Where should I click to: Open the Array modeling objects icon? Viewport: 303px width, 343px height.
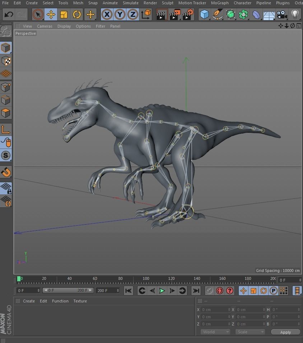click(x=243, y=14)
